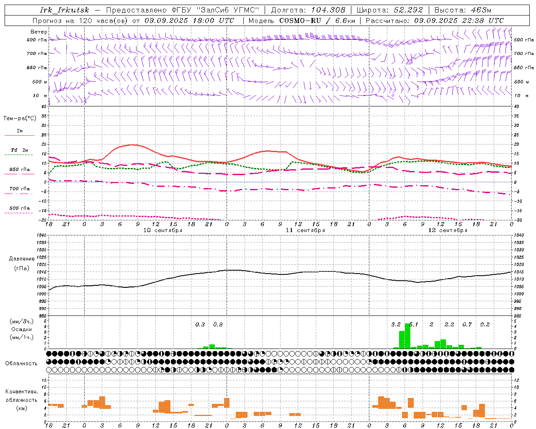Click the Irk_Irkutsk station title

coord(64,10)
